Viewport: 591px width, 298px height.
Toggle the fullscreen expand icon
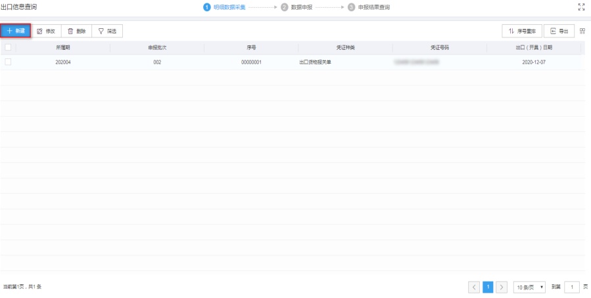pyautogui.click(x=581, y=7)
